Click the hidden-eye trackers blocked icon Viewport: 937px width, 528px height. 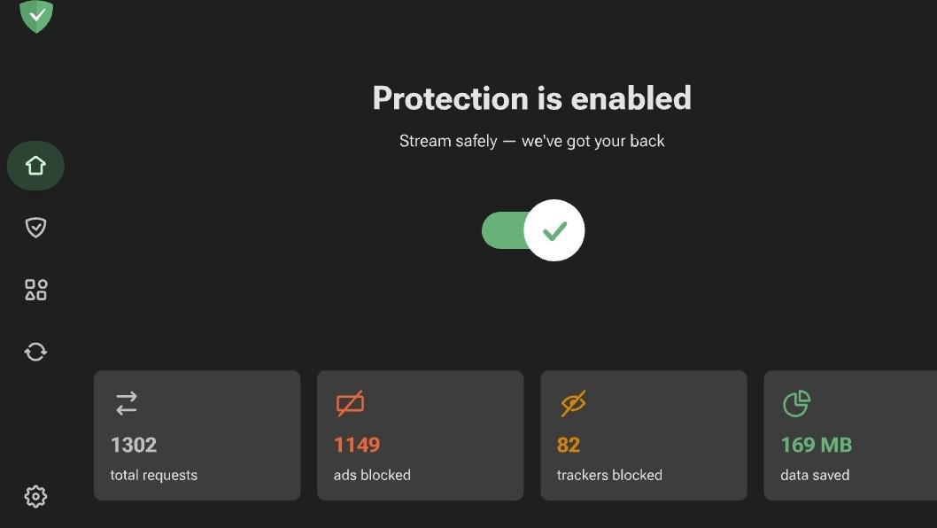point(572,403)
